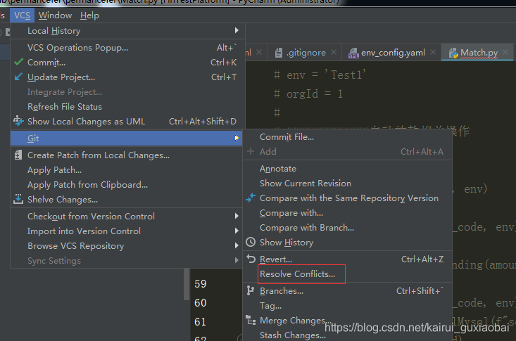Image resolution: width=516 pixels, height=341 pixels.
Task: Click line number 59 in the gutter
Action: [x=201, y=284]
